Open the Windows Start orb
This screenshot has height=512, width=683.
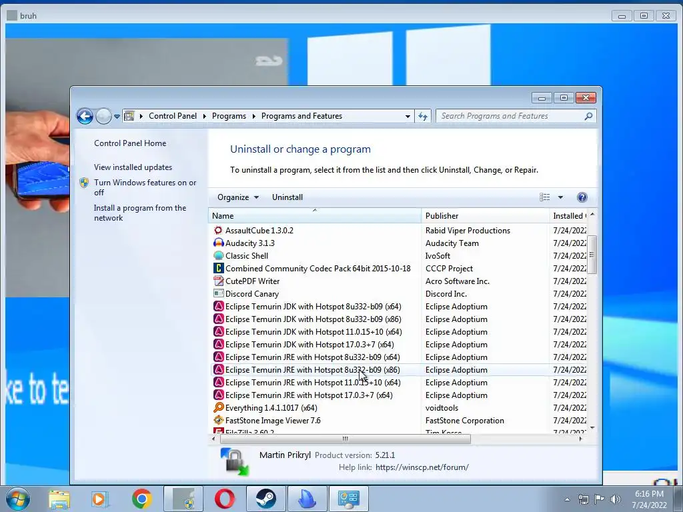click(x=18, y=499)
